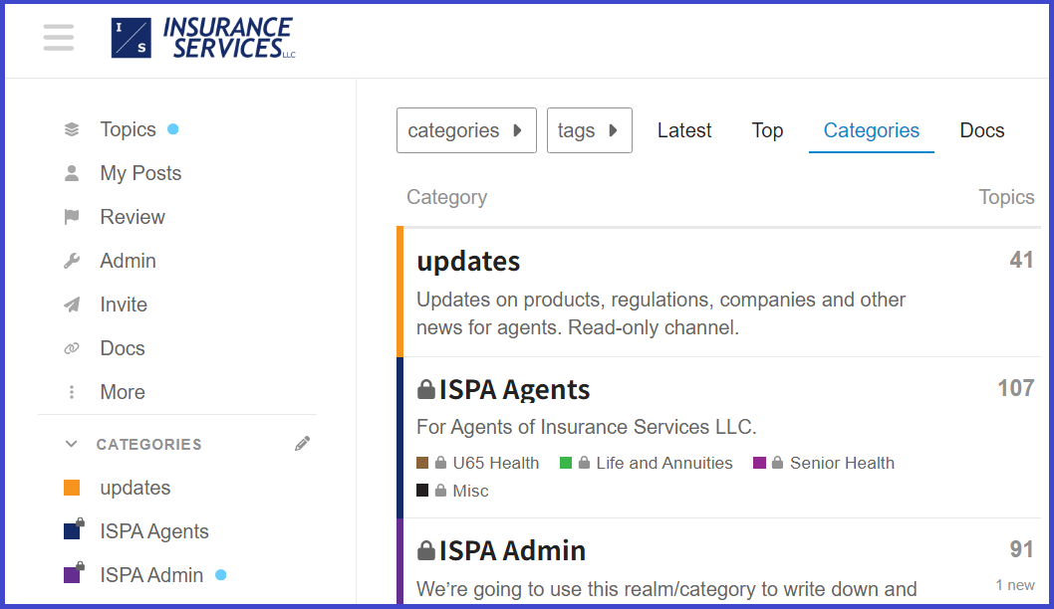Open the categories filter dropdown
The height and width of the screenshot is (609, 1054).
coord(466,130)
